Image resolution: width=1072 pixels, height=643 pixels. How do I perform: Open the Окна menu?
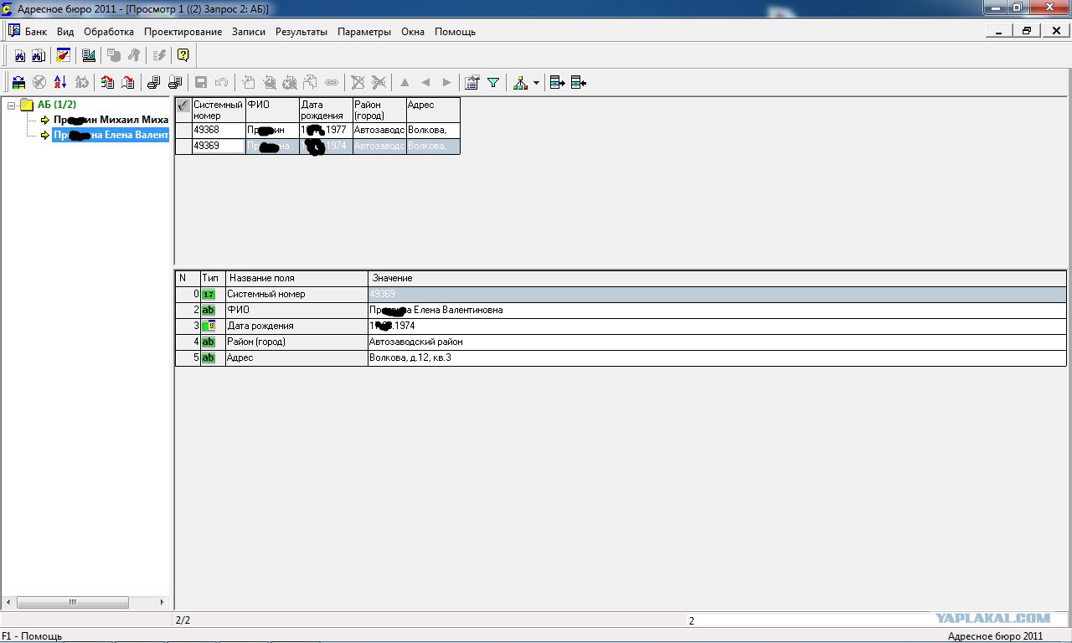(x=413, y=32)
